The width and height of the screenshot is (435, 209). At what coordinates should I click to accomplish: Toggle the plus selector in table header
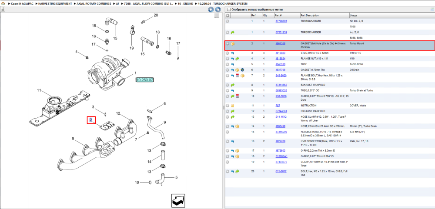click(x=228, y=16)
